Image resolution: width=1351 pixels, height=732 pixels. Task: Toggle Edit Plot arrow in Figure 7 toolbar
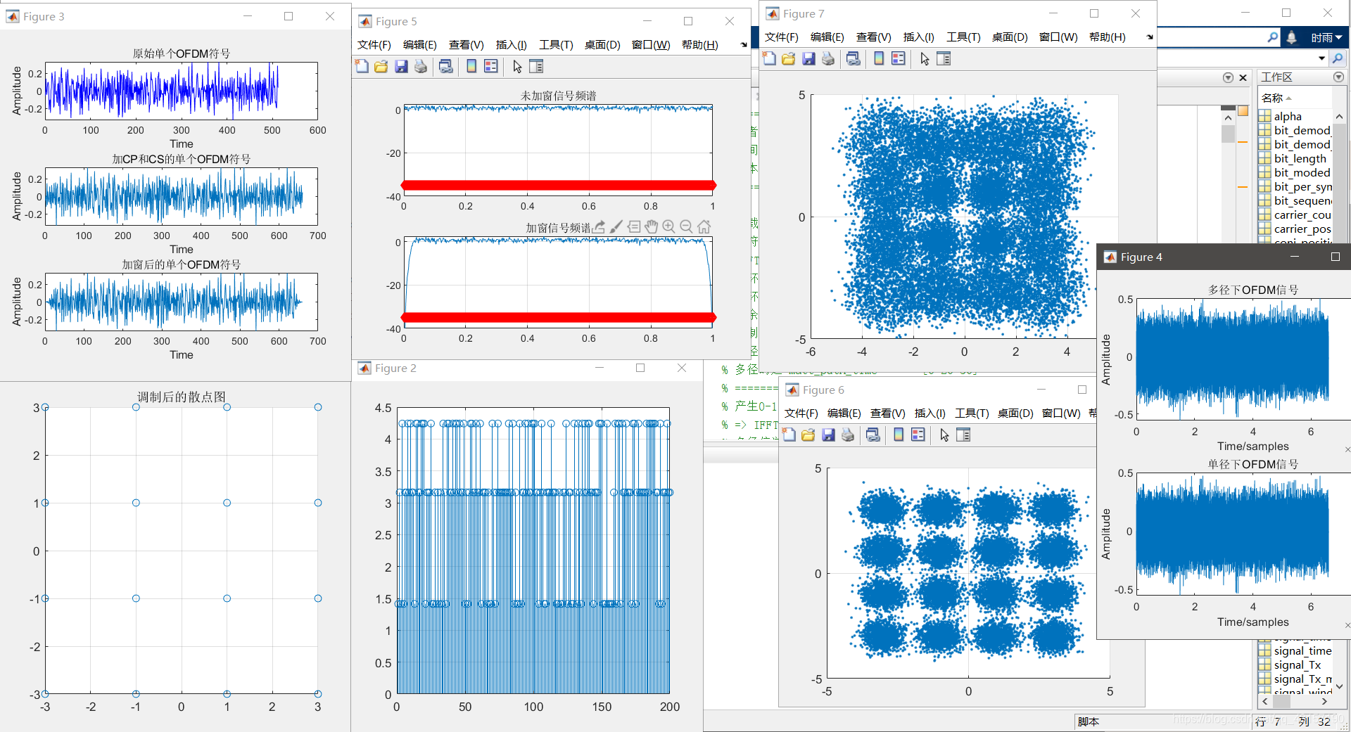pyautogui.click(x=925, y=58)
